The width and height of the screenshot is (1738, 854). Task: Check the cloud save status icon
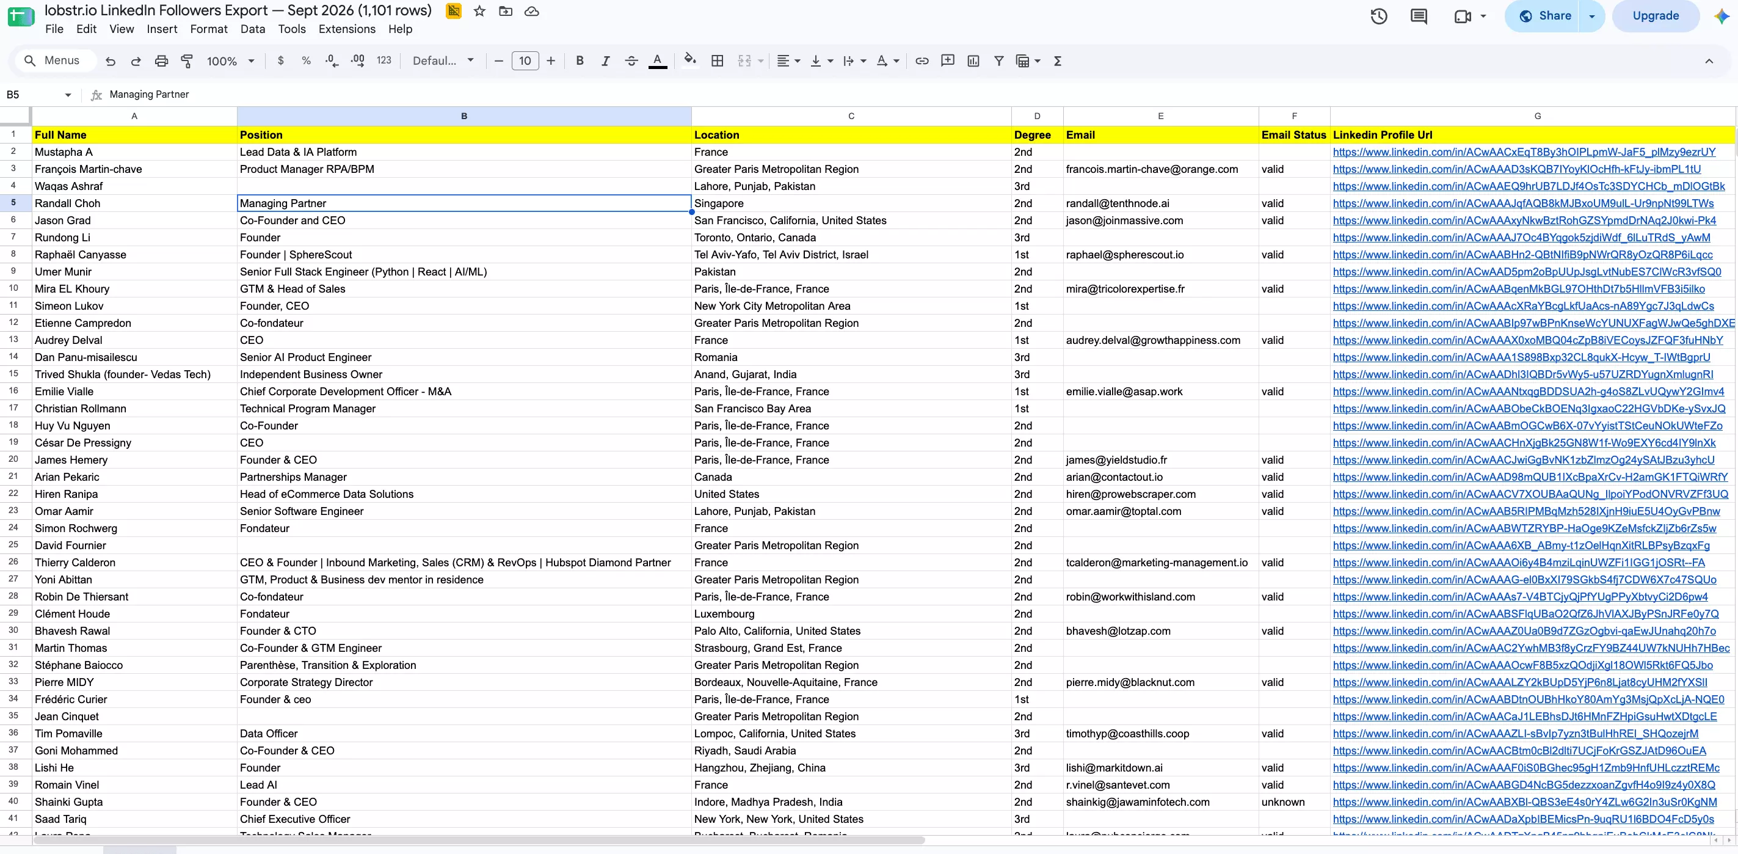[x=532, y=12]
